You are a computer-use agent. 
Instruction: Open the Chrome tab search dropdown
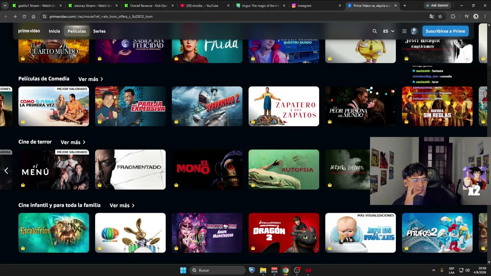[x=5, y=6]
